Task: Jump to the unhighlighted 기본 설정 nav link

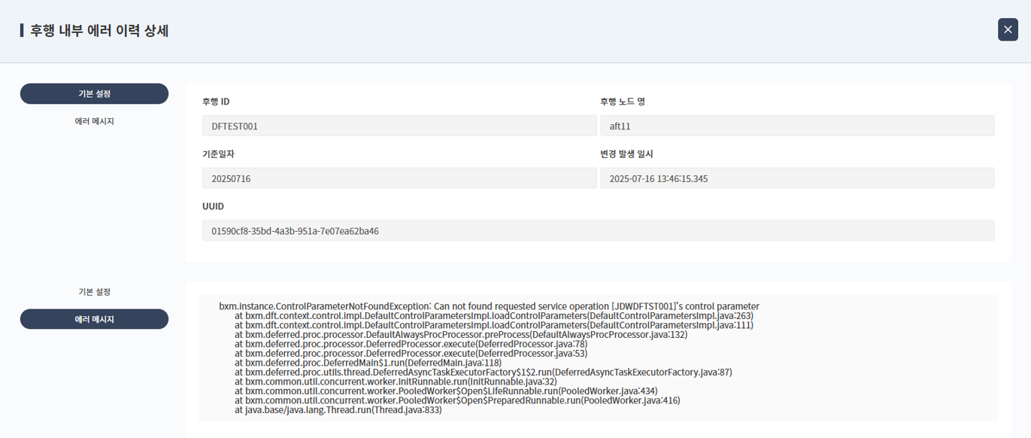Action: click(94, 292)
